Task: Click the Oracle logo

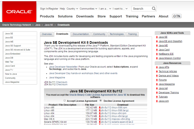Action: coord(19,12)
